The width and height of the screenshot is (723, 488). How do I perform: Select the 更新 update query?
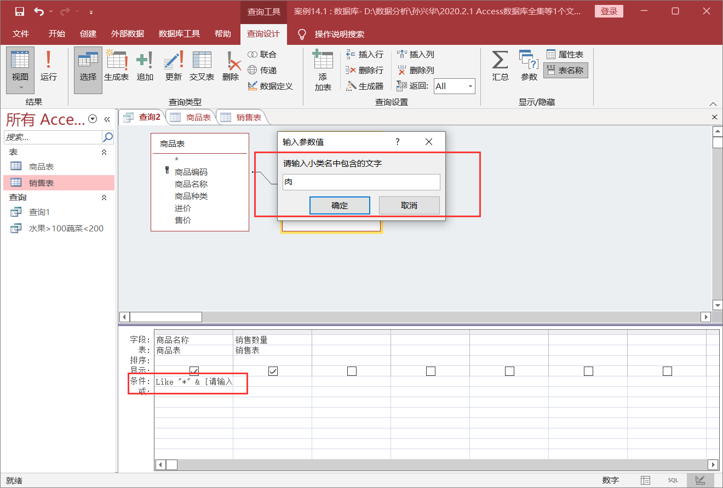pyautogui.click(x=174, y=66)
